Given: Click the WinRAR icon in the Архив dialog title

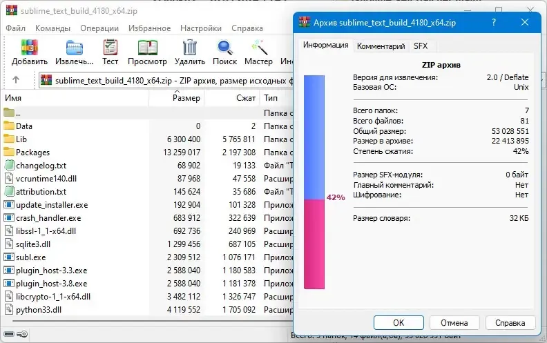Looking at the screenshot, I should (305, 22).
